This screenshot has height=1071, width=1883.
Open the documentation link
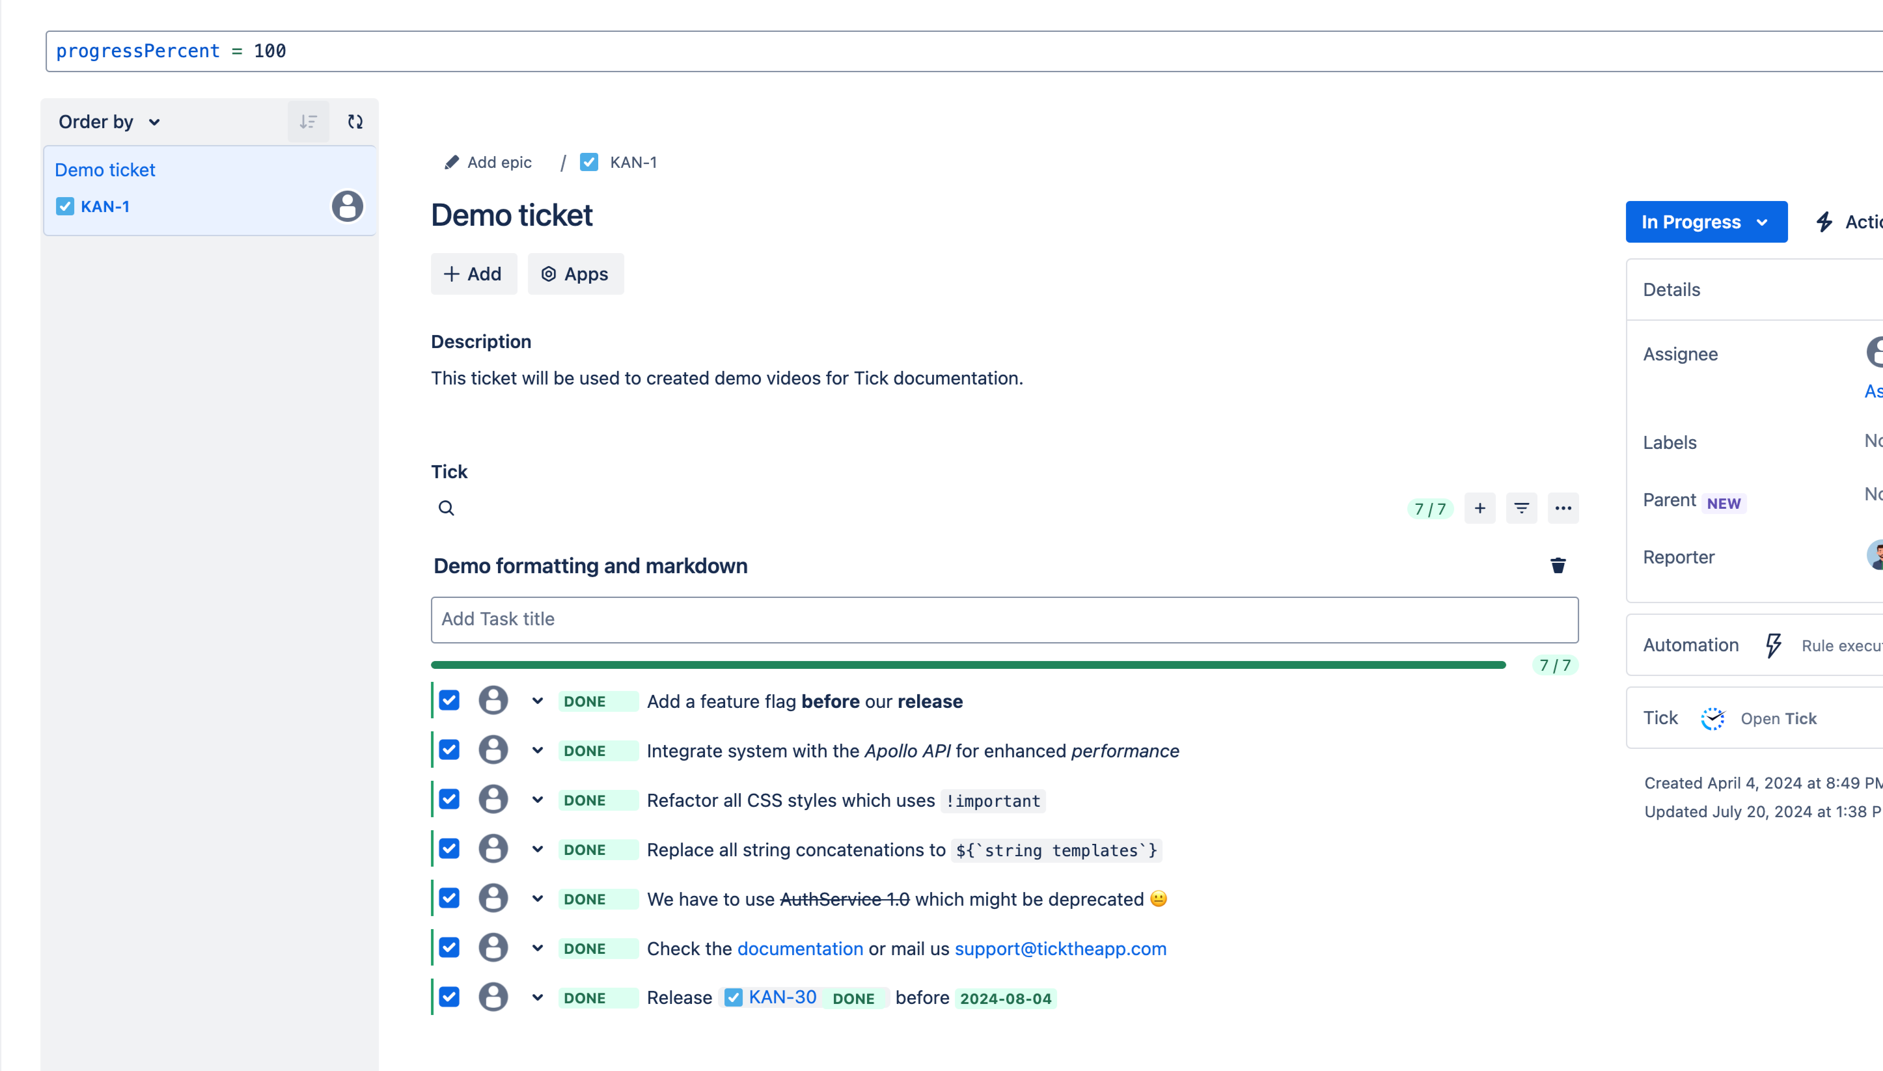tap(800, 949)
